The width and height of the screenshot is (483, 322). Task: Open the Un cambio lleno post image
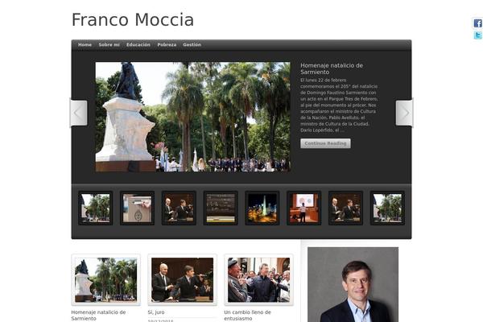258,280
